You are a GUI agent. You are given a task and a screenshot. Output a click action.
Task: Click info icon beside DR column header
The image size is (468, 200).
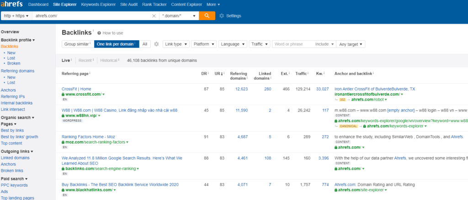pyautogui.click(x=208, y=73)
